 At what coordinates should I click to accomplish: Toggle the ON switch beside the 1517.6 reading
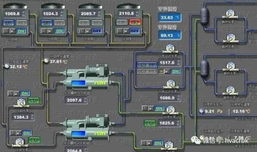175,72
